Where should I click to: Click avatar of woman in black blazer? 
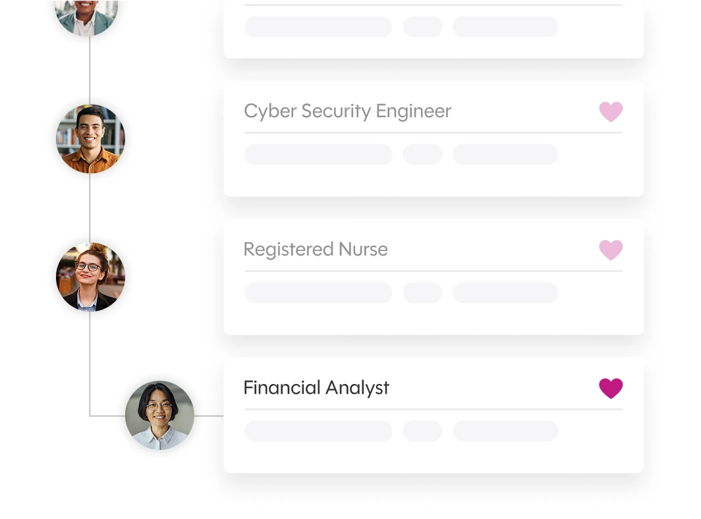[x=90, y=277]
